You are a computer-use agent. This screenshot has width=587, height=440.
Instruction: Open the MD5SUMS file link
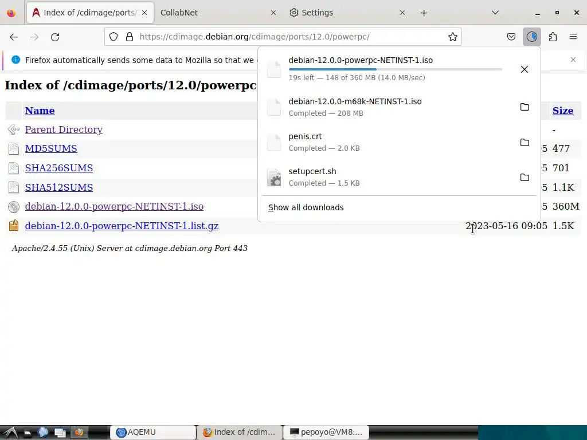click(51, 148)
